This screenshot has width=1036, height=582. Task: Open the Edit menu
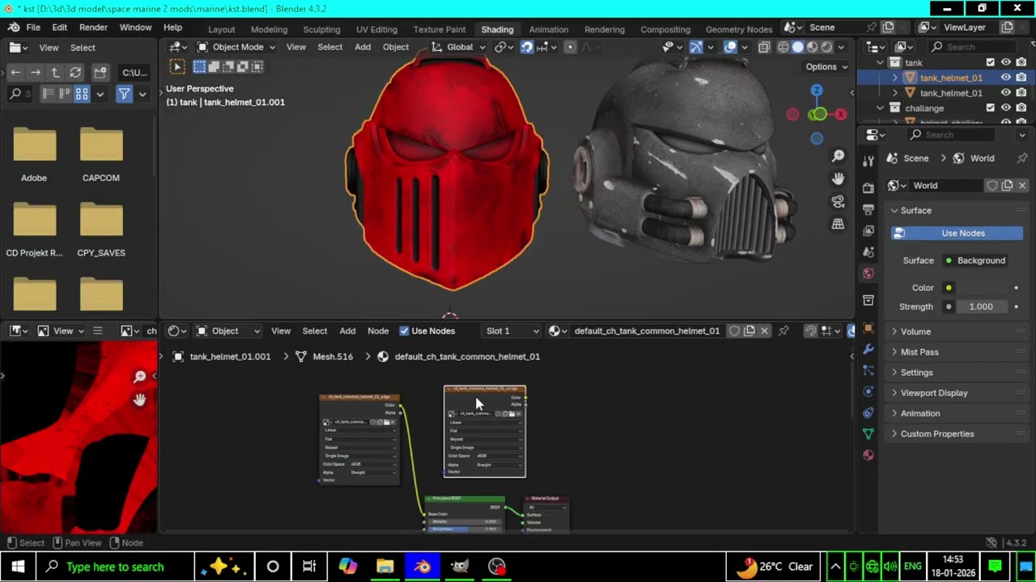click(59, 27)
